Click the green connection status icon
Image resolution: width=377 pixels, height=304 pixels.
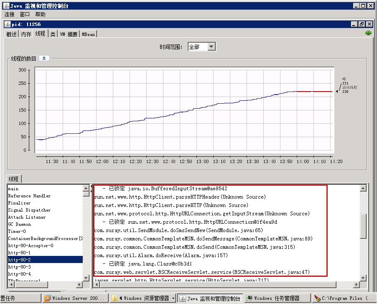[368, 33]
